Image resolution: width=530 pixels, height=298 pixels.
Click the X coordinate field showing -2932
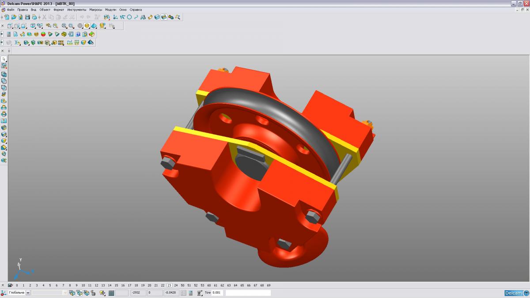coord(138,293)
